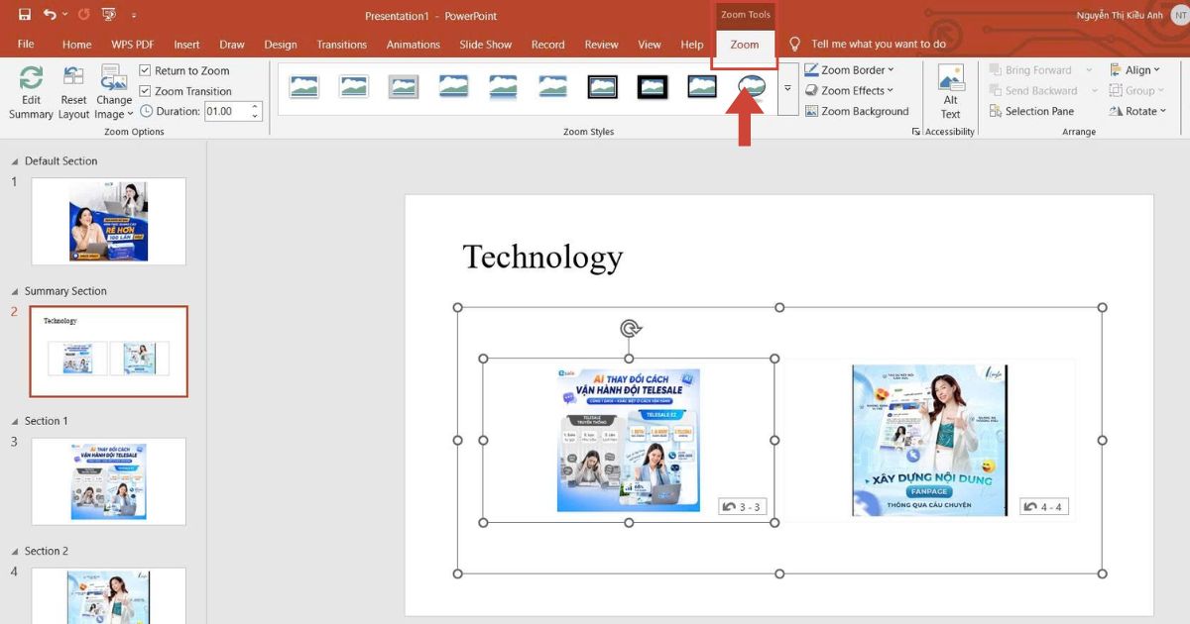Screen dimensions: 1190x624
Task: Click the Save icon in title bar
Action: pos(25,15)
